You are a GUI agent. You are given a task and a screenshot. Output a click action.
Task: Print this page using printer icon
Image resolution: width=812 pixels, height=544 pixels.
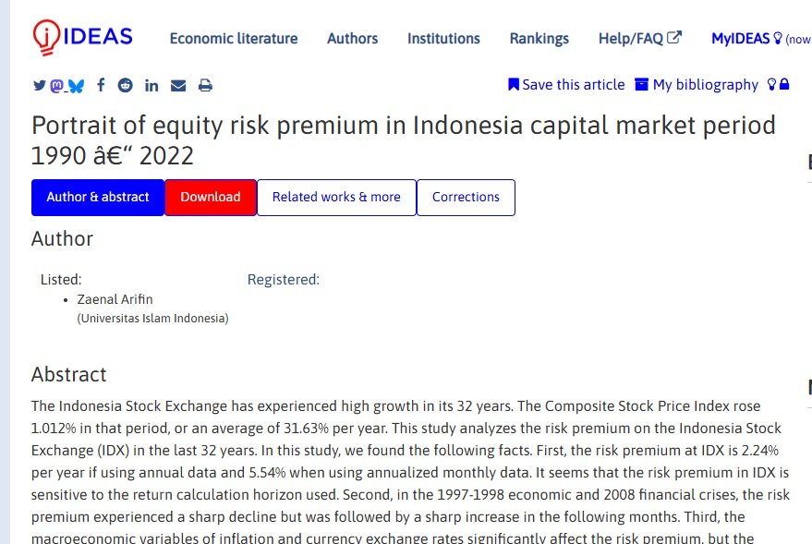pos(205,85)
